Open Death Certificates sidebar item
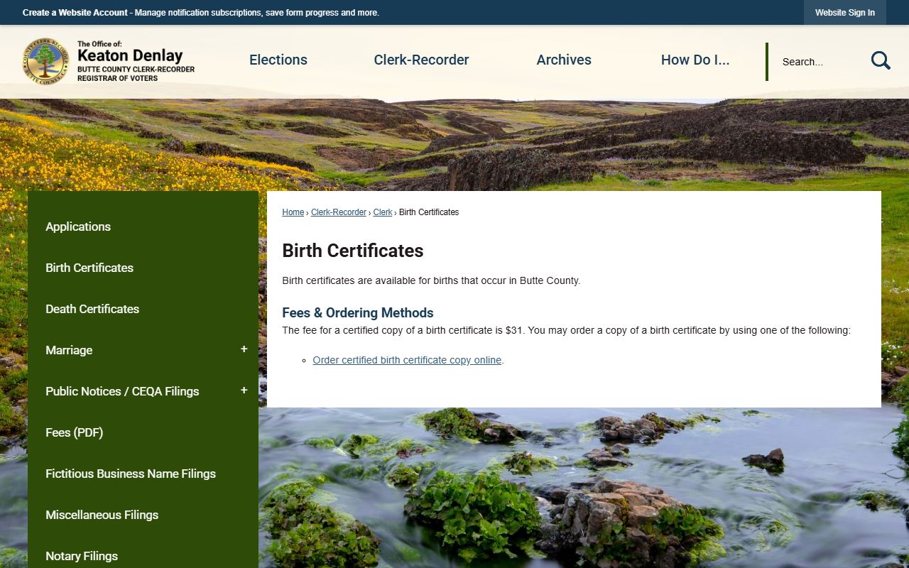The width and height of the screenshot is (909, 568). [92, 309]
